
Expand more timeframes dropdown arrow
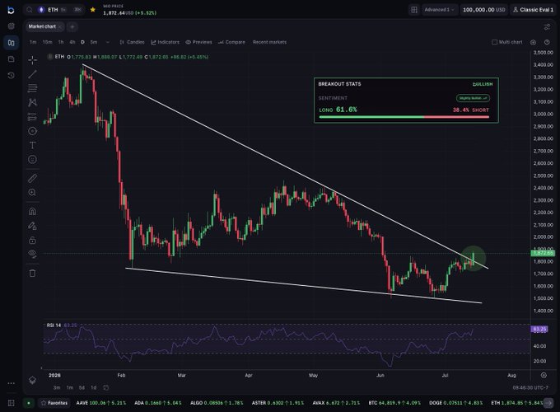point(108,42)
